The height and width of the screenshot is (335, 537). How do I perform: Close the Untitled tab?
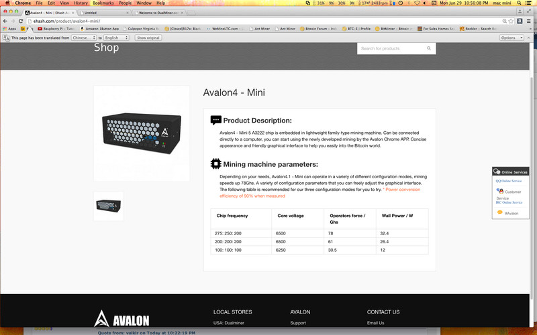[128, 13]
